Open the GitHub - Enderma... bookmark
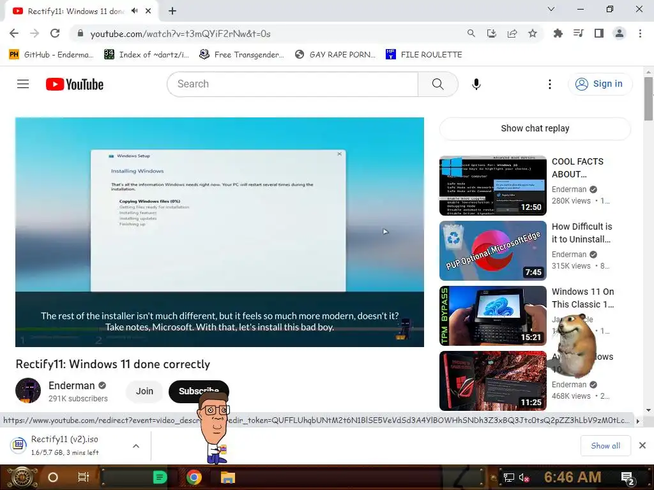 [51, 55]
